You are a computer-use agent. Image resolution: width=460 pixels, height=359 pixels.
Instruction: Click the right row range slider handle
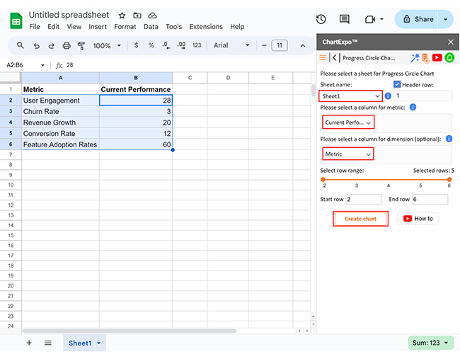(449, 179)
